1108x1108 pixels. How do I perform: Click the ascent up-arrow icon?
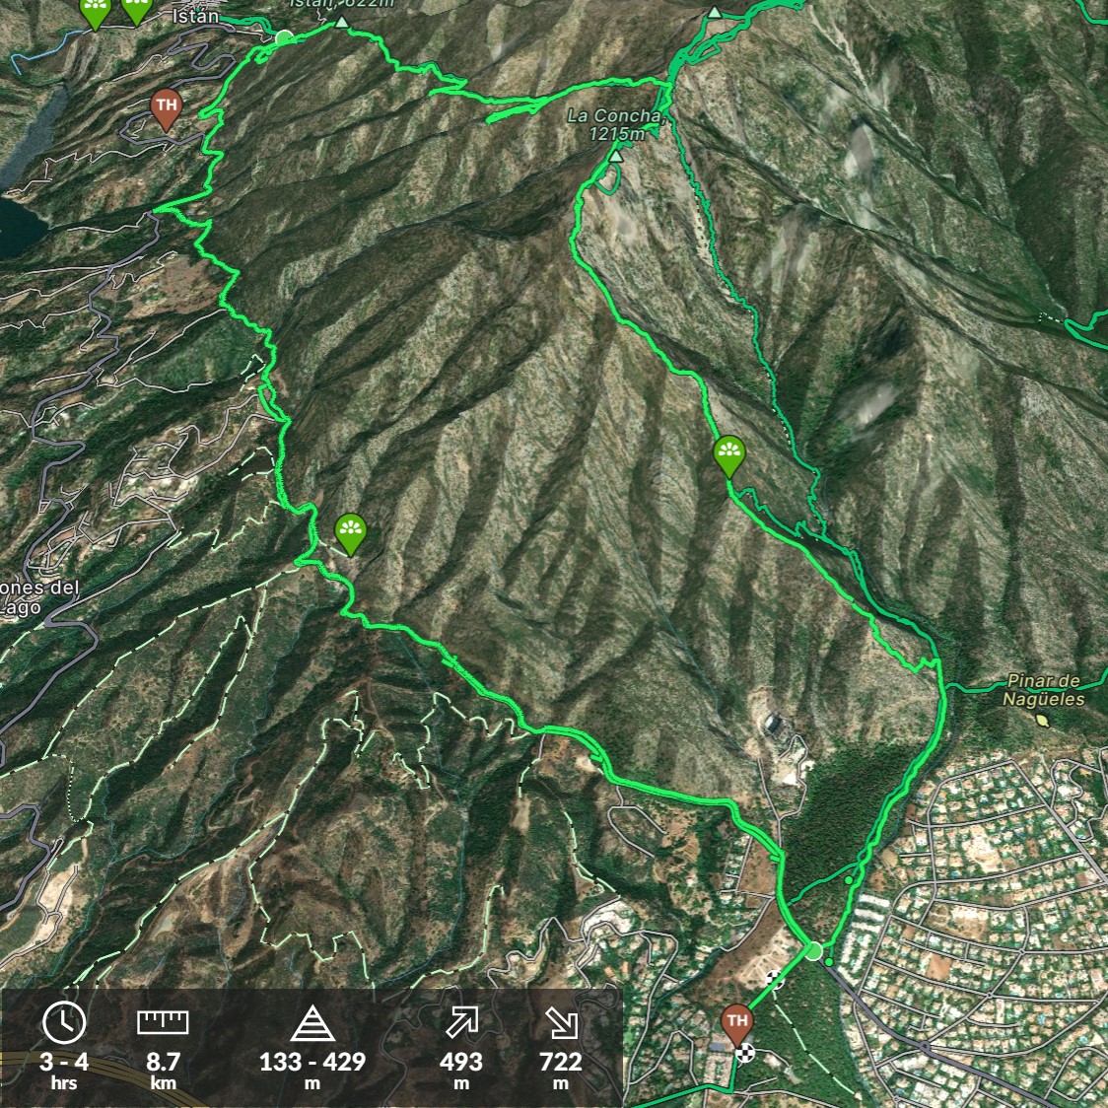pos(461,1022)
